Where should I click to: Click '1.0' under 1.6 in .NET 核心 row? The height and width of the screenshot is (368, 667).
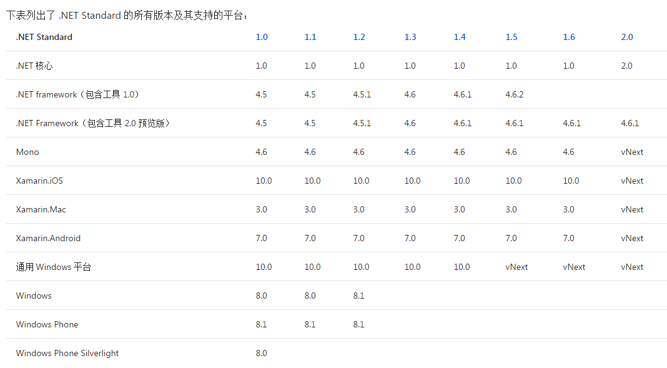pyautogui.click(x=568, y=66)
